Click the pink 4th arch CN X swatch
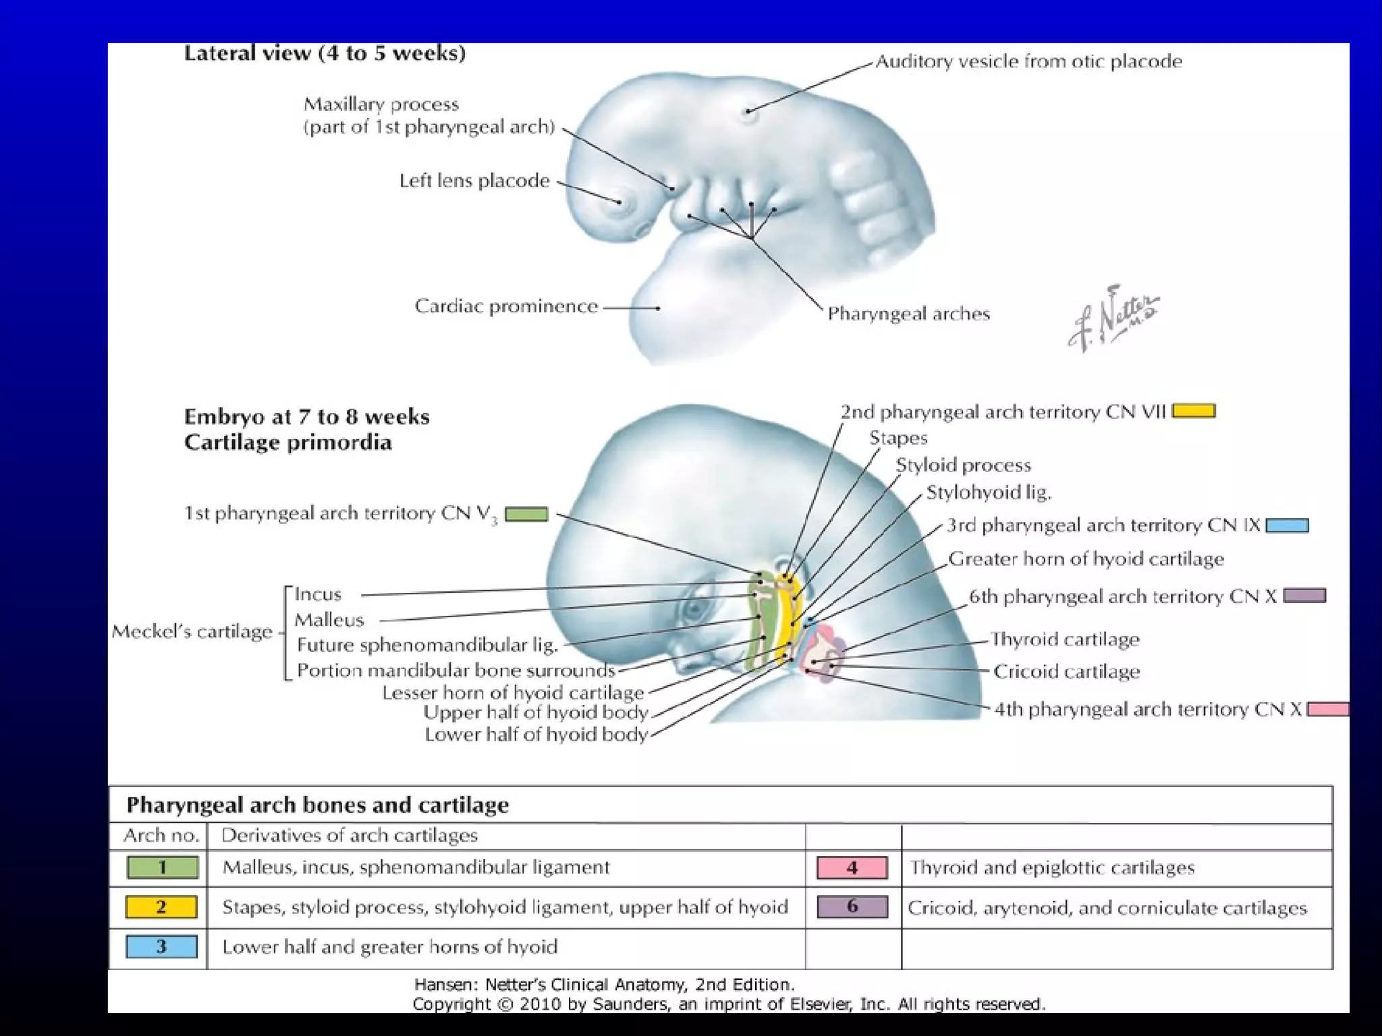The width and height of the screenshot is (1382, 1036). 1328,710
